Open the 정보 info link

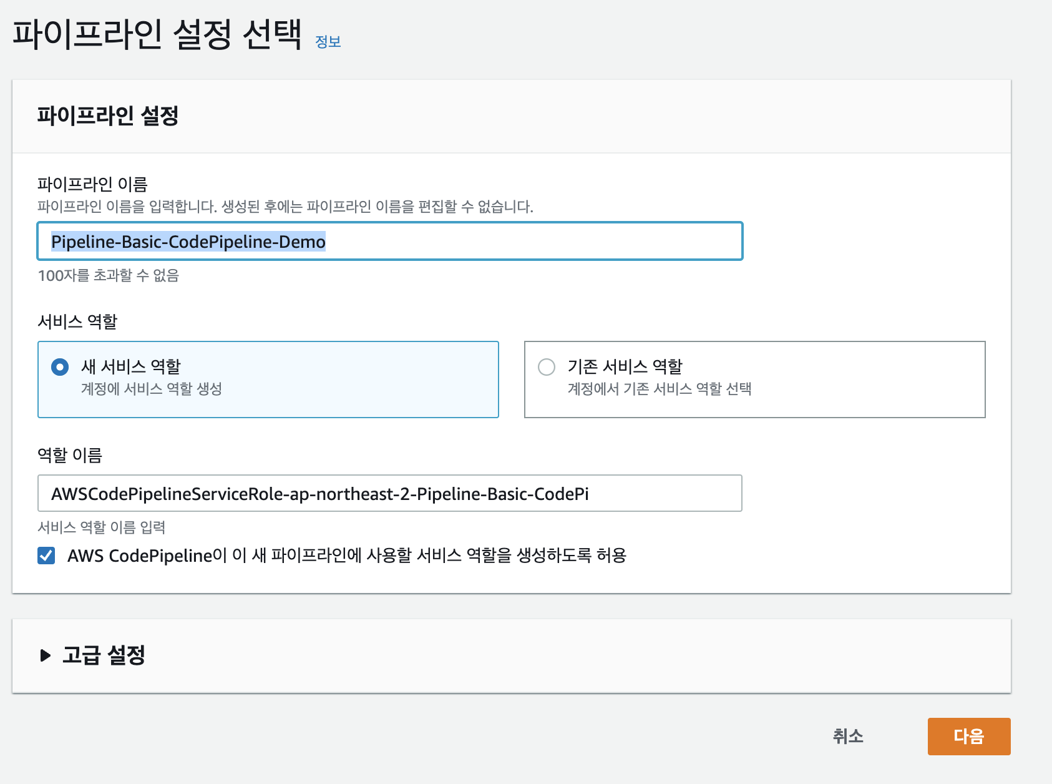(x=328, y=42)
